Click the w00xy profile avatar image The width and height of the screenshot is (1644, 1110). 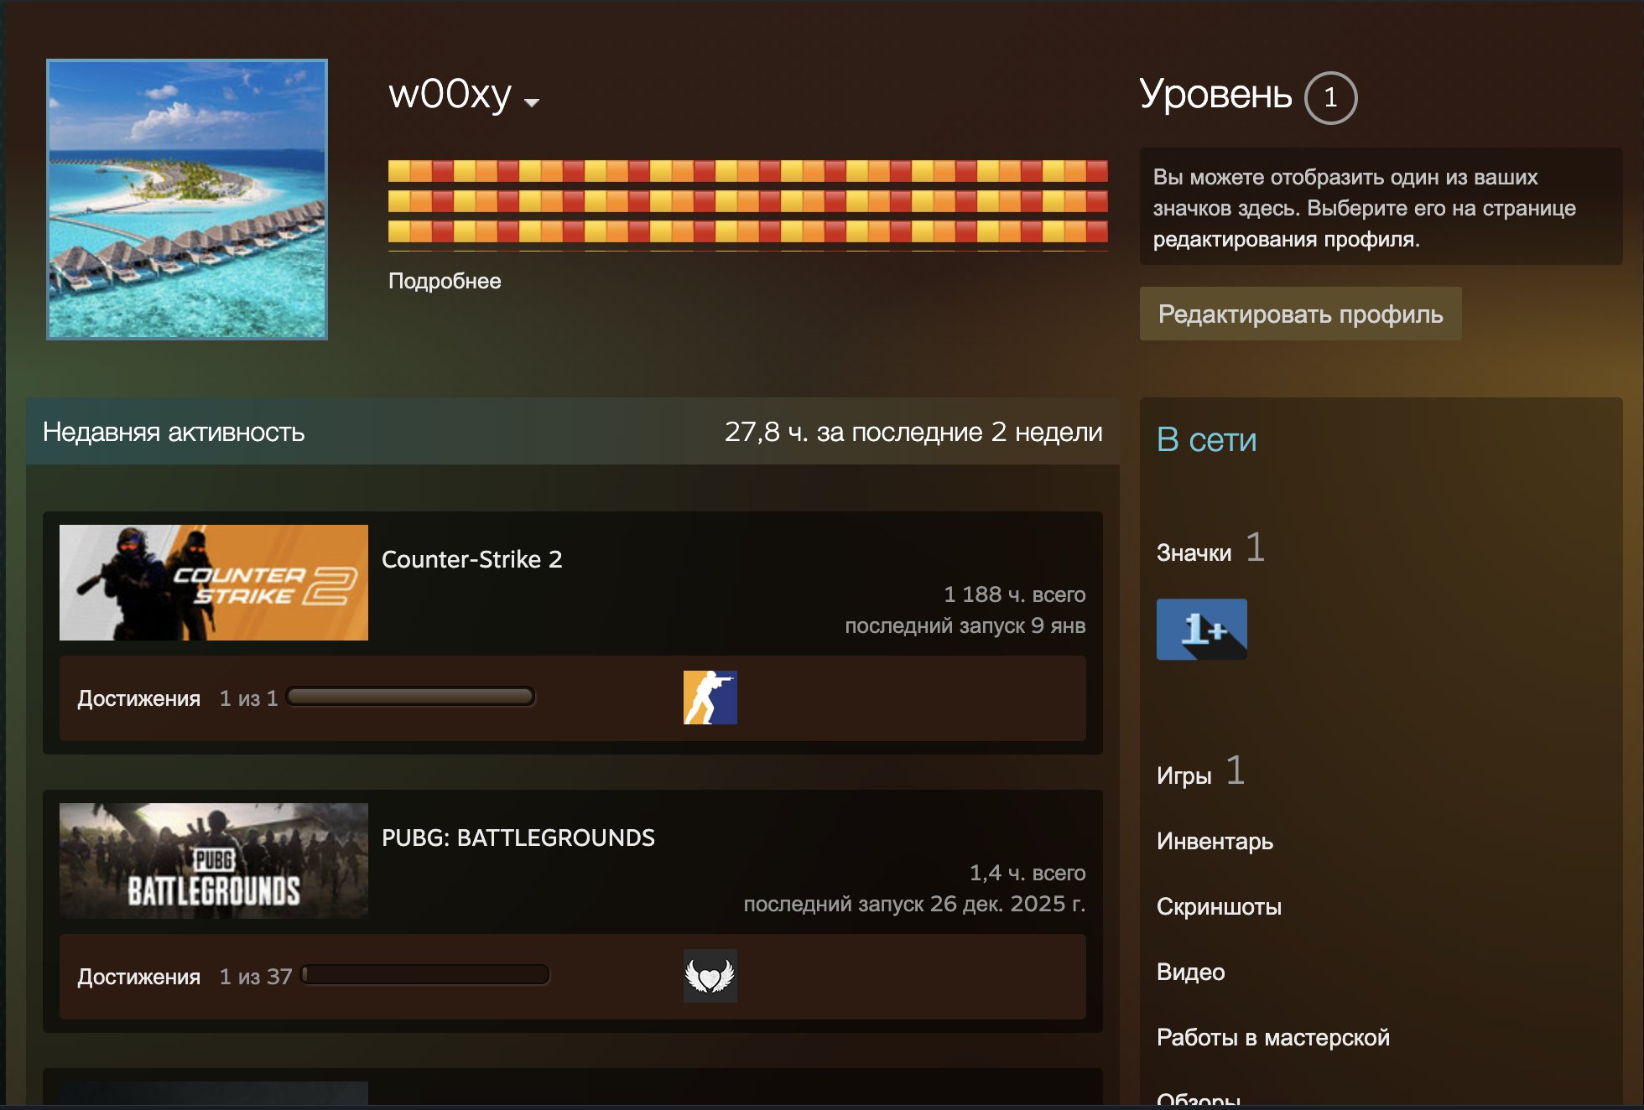[x=187, y=200]
